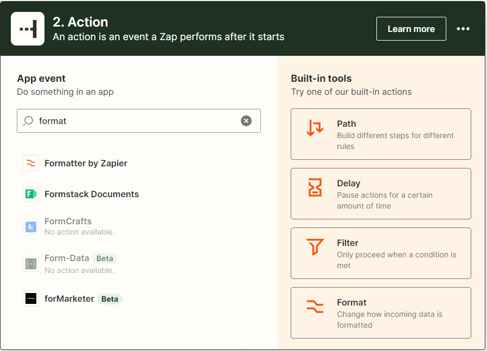This screenshot has height=351, width=487.
Task: Click the Beta badge next to forMarketer
Action: click(110, 299)
